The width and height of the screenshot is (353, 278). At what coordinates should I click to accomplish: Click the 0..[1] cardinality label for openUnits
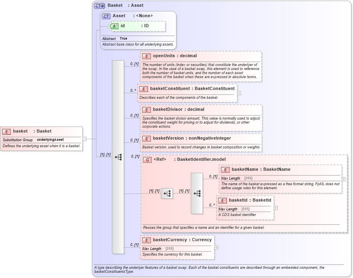tap(134, 64)
